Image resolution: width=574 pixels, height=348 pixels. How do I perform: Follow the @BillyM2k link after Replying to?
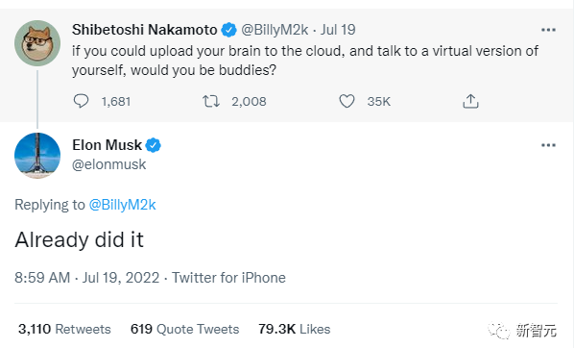(122, 205)
